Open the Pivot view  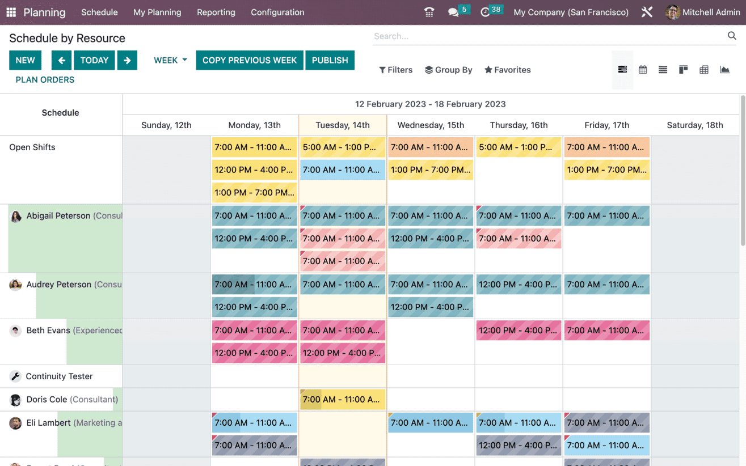click(x=703, y=69)
